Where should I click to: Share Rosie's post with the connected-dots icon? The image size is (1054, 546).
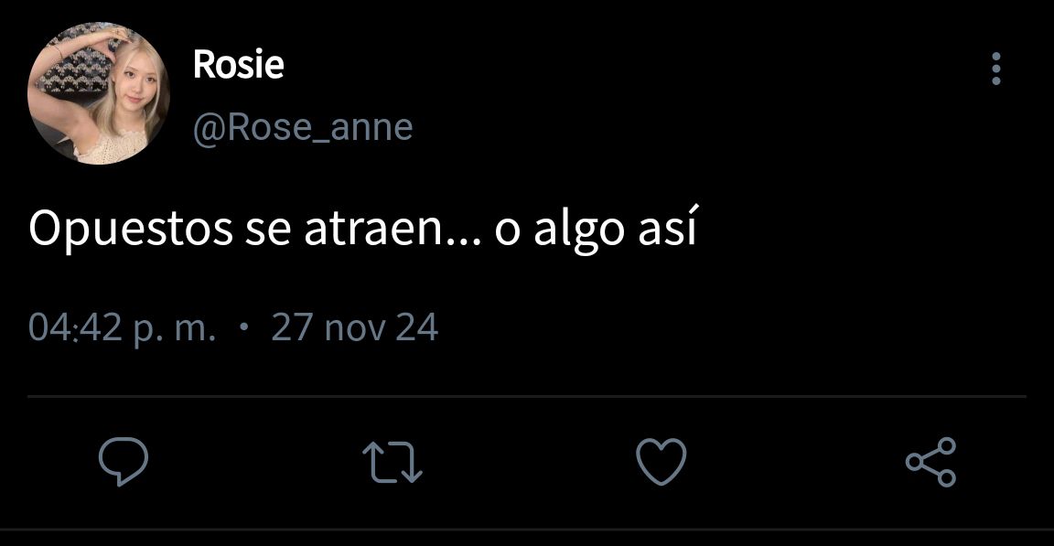coord(931,461)
